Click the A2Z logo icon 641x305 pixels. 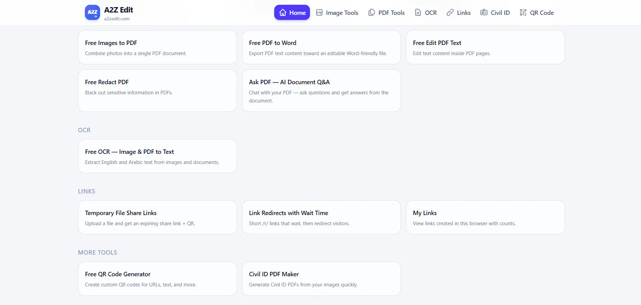[92, 13]
